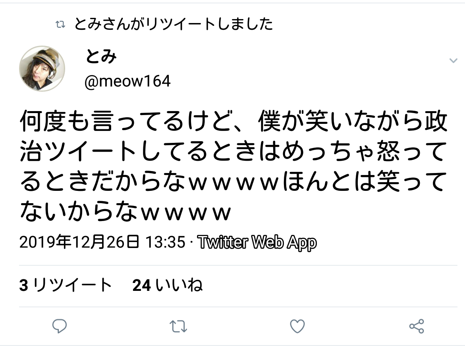
Task: Click the number 3 in the retweet count
Action: tap(24, 285)
